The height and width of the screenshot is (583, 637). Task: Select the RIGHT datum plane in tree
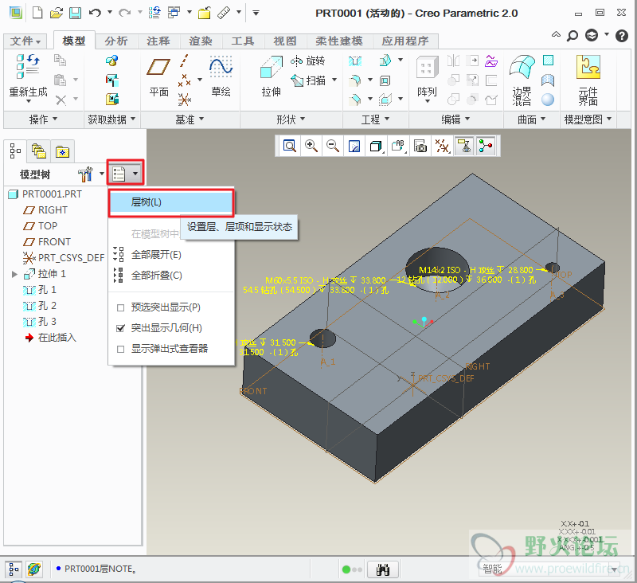tap(45, 210)
